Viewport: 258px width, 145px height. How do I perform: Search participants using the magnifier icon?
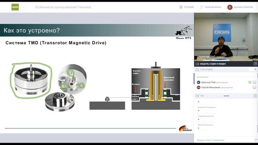click(x=255, y=69)
